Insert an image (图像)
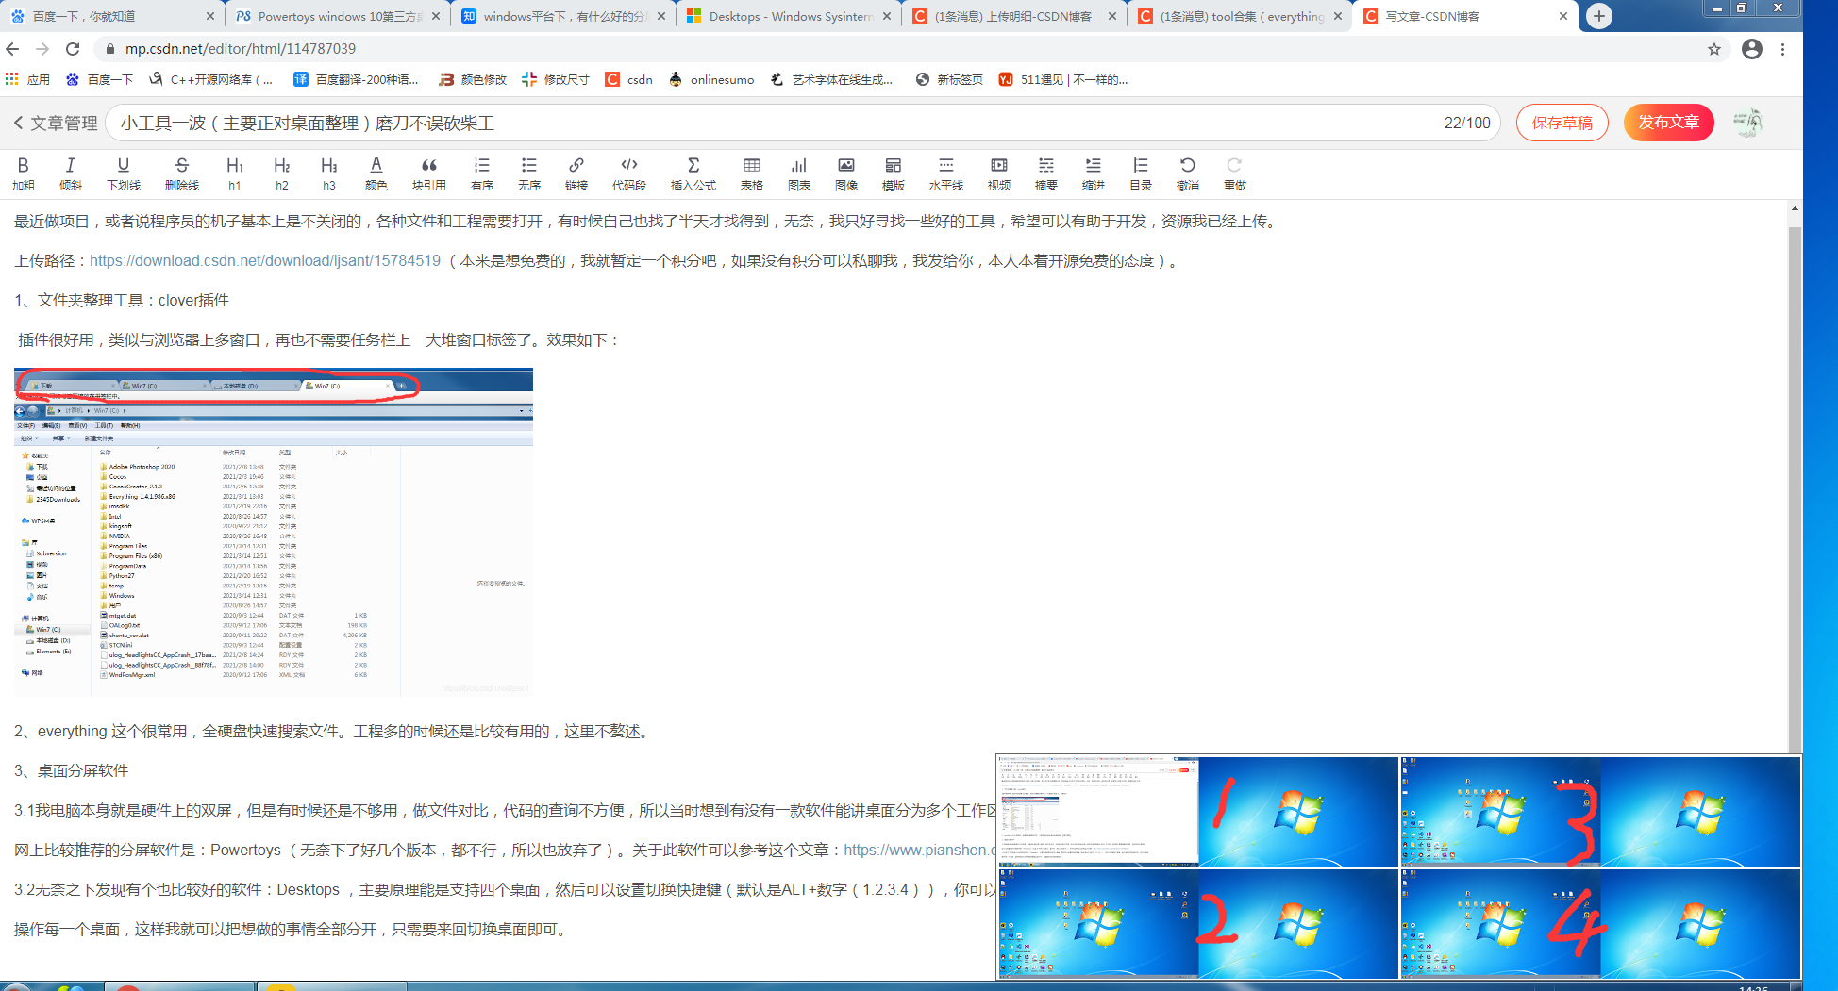The height and width of the screenshot is (991, 1838). [x=846, y=174]
